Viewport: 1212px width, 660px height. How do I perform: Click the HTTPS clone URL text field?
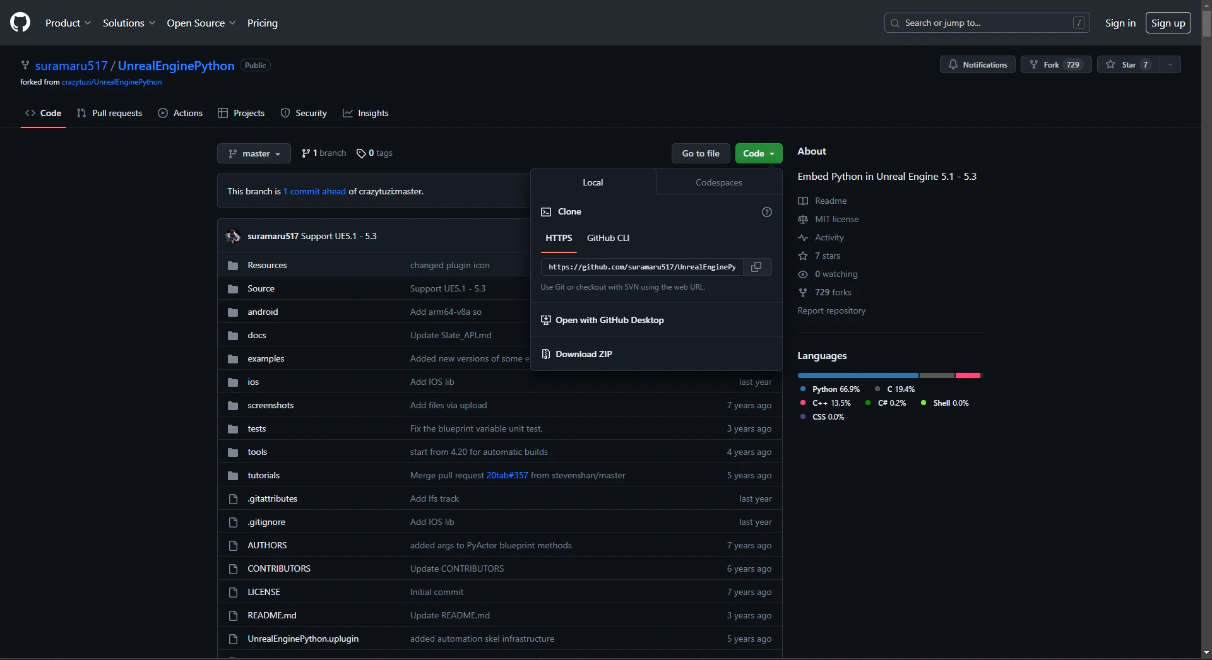(x=642, y=267)
